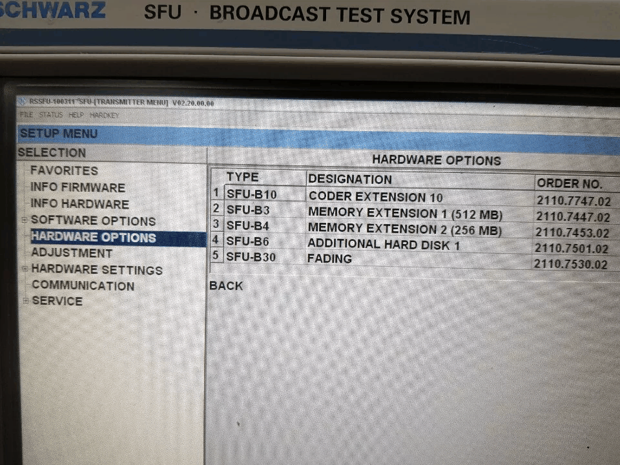Select MEMORY EXTENSION 1 (512 MB) cell
The width and height of the screenshot is (620, 465).
click(420, 214)
